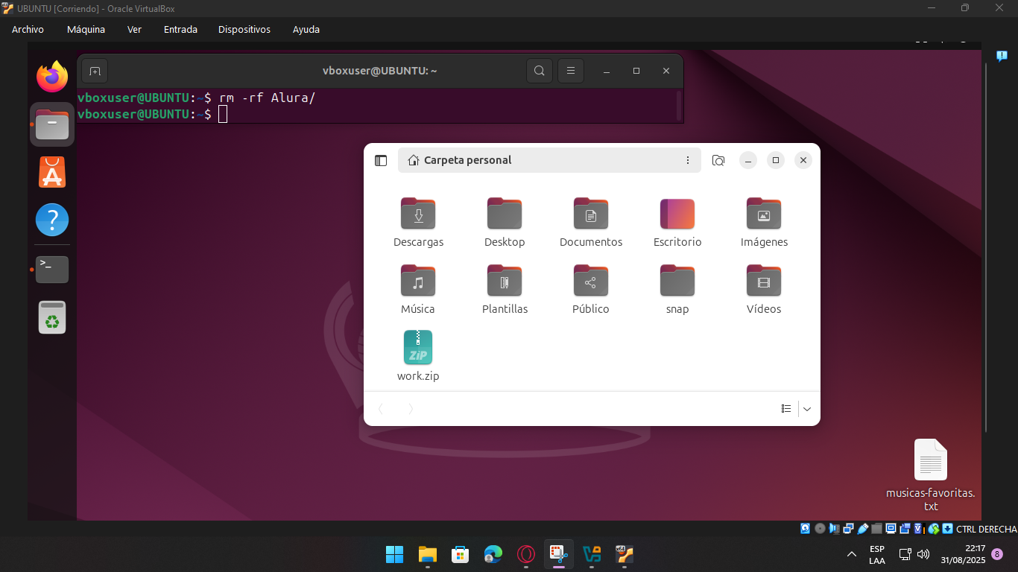The image size is (1018, 572).
Task: Open the Dispositivos menu
Action: click(x=244, y=29)
